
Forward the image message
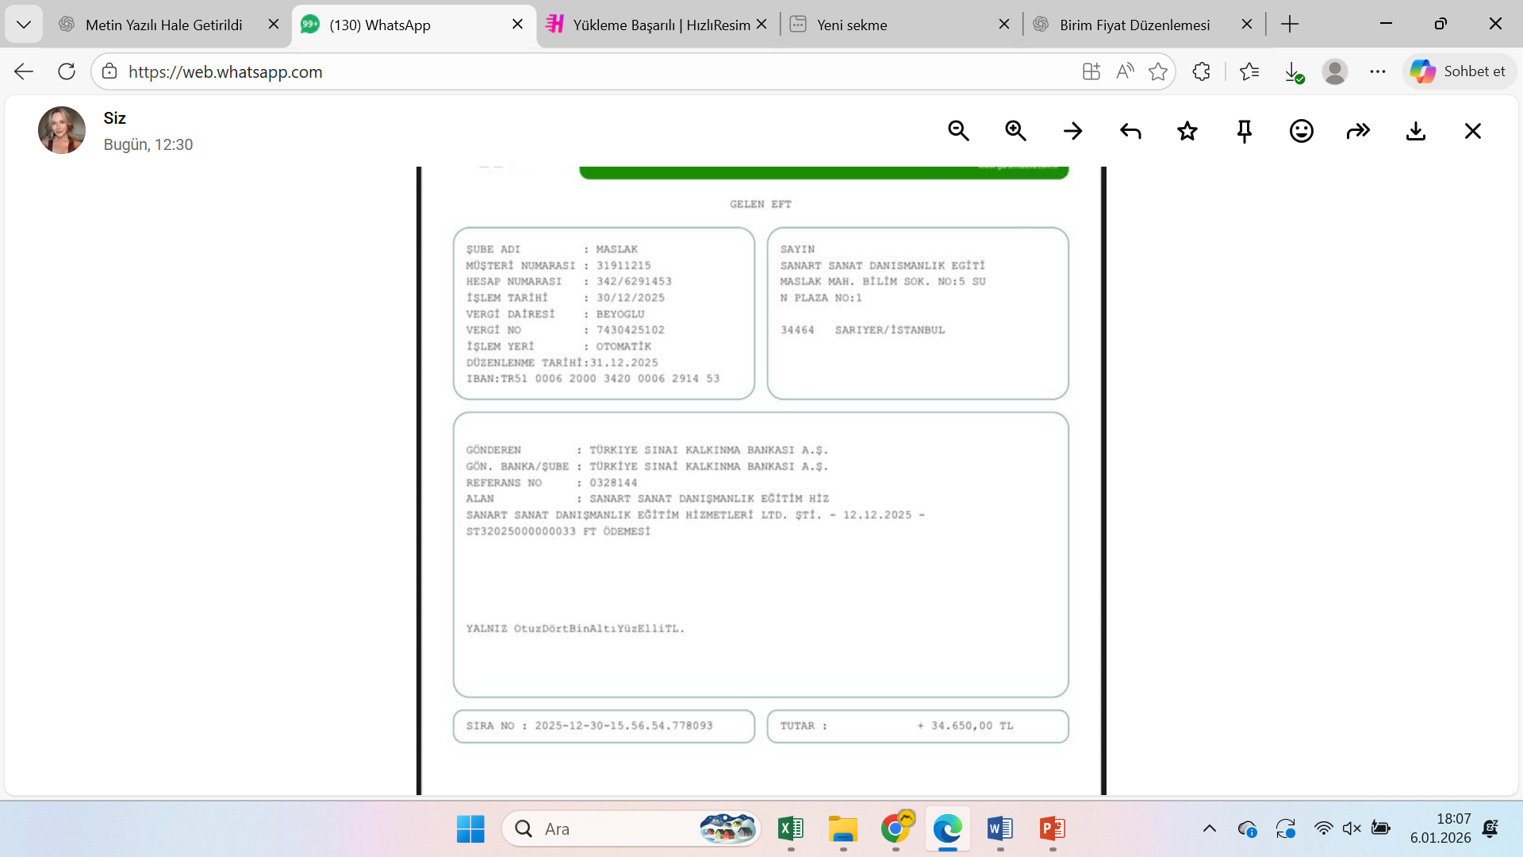[x=1359, y=131]
